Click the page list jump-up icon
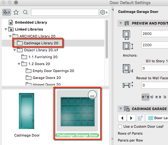Viewport: 168px width, 145px height. point(140,118)
